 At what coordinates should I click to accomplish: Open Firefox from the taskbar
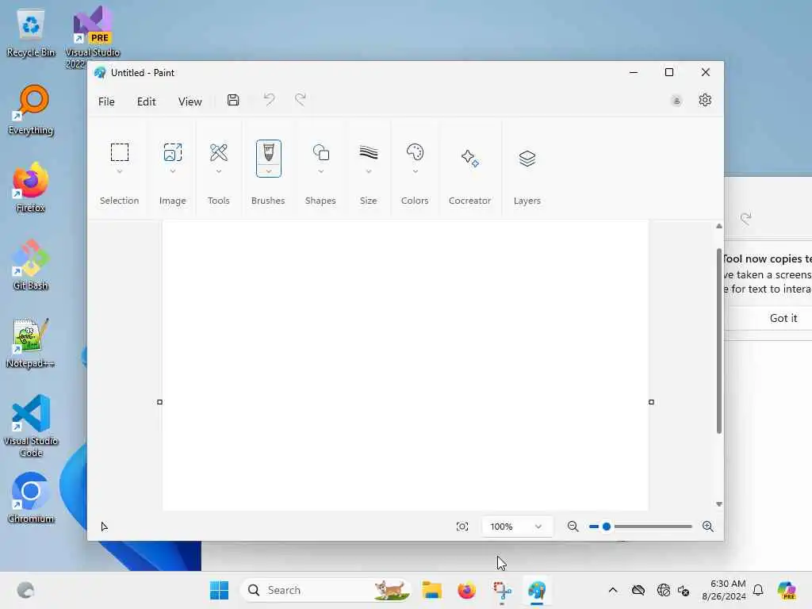pyautogui.click(x=466, y=590)
